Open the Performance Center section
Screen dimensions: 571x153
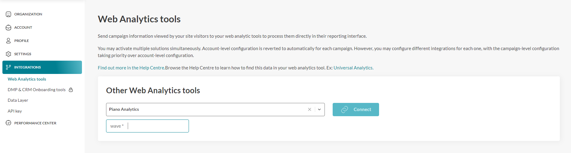click(x=35, y=123)
